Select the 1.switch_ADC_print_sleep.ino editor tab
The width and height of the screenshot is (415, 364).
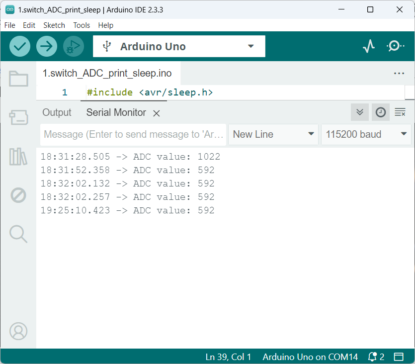(107, 73)
